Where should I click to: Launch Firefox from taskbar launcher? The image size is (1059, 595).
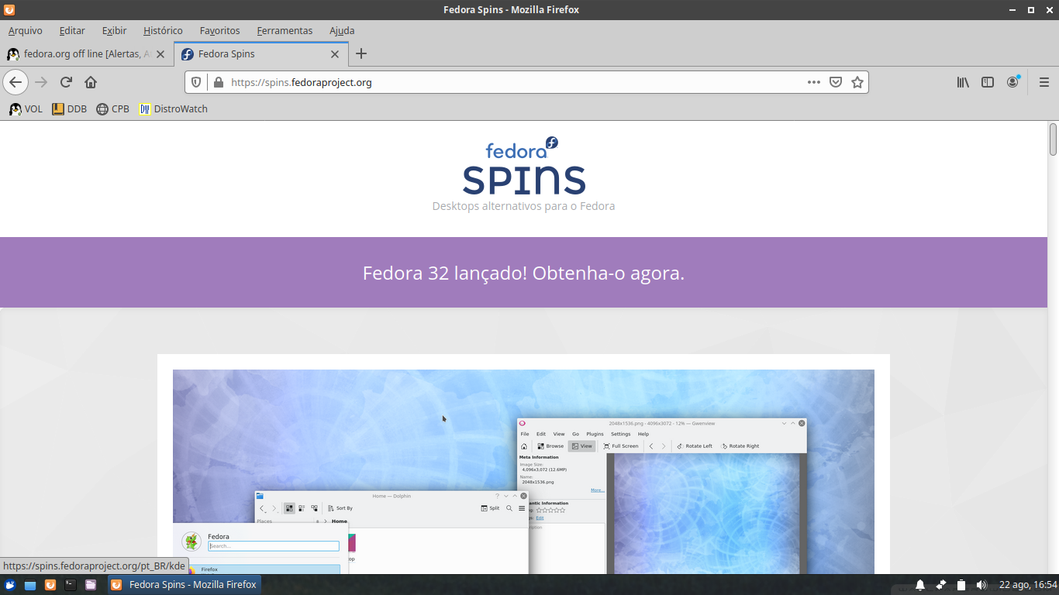coord(50,585)
